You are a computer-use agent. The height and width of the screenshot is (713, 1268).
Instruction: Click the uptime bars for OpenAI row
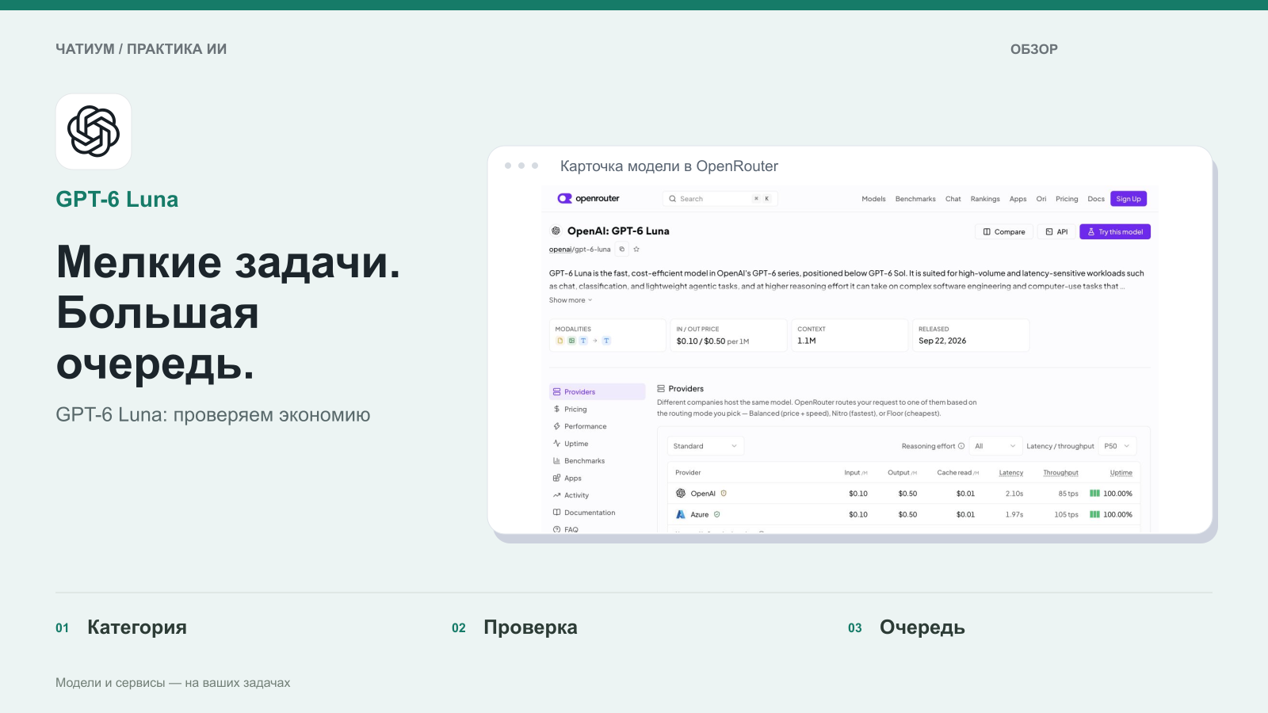click(1094, 494)
